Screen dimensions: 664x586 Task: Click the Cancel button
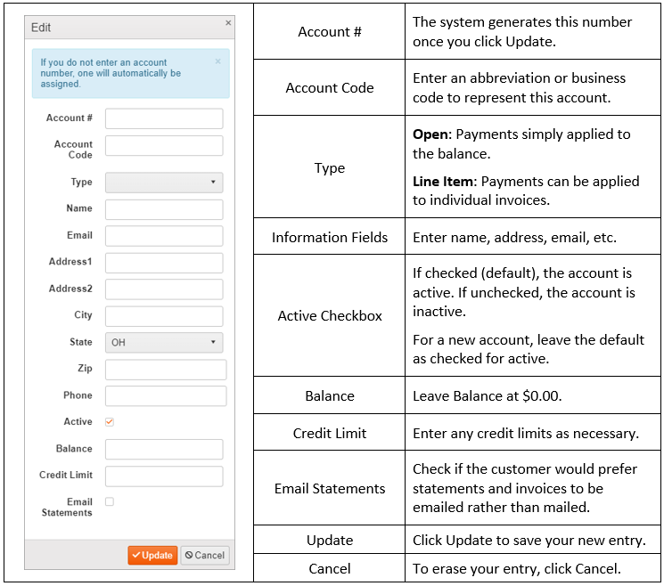pos(205,555)
